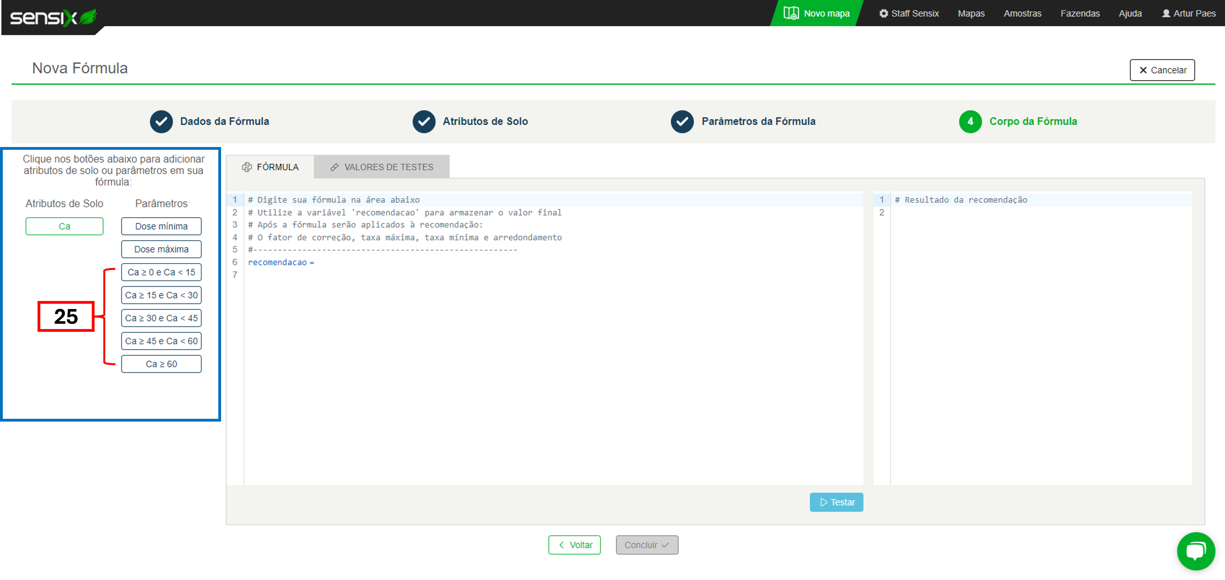Open the Fazendas menu item
1225x580 pixels.
click(x=1080, y=13)
